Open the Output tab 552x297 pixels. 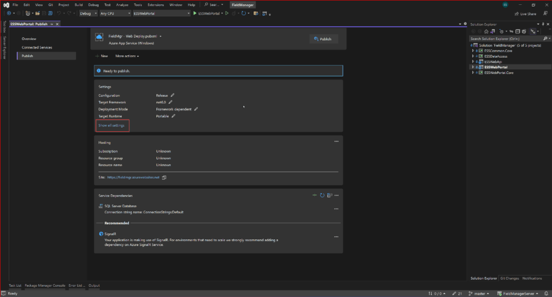coord(94,285)
